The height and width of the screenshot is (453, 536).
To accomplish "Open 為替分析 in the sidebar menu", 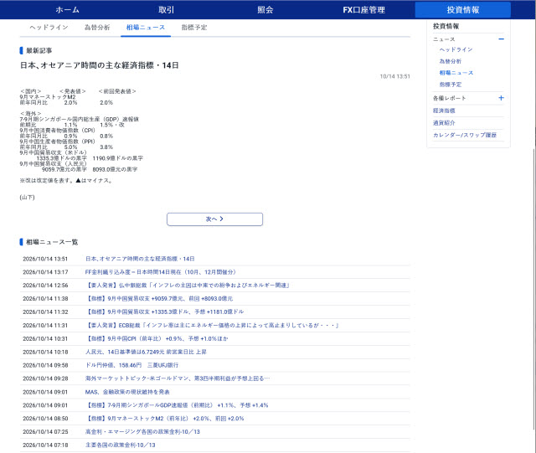I will point(451,61).
